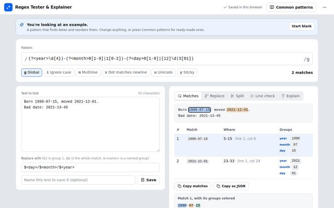334x208 pixels.
Task: Click the Text to test textarea
Action: [x=91, y=124]
